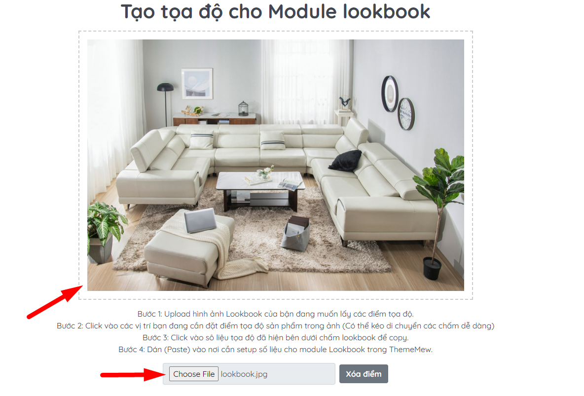Click the Xóa điểm button
This screenshot has width=584, height=396.
[x=364, y=374]
